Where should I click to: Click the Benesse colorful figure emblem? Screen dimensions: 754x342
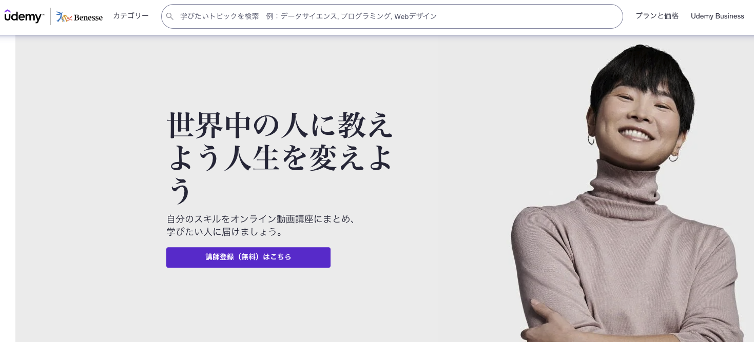(64, 16)
